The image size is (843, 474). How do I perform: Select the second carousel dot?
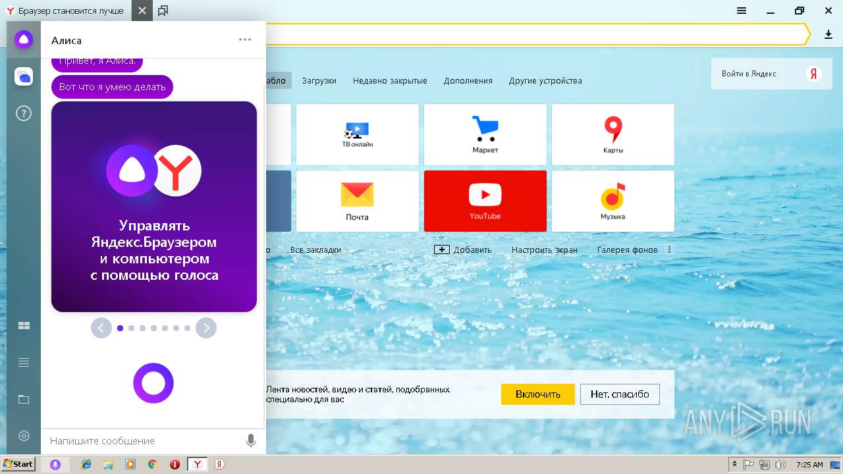coord(131,328)
